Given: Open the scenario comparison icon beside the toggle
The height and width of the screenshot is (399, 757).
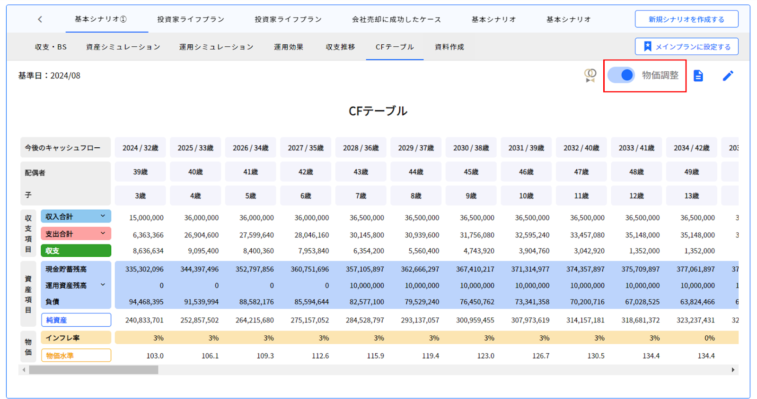Looking at the screenshot, I should 590,75.
